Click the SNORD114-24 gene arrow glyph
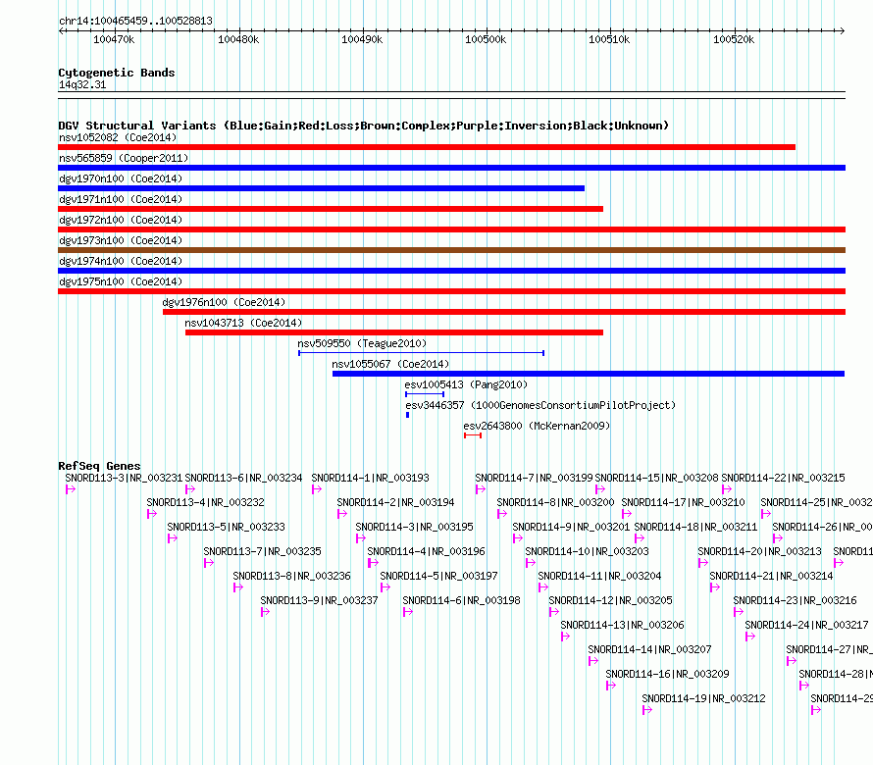The image size is (873, 765). 750,637
